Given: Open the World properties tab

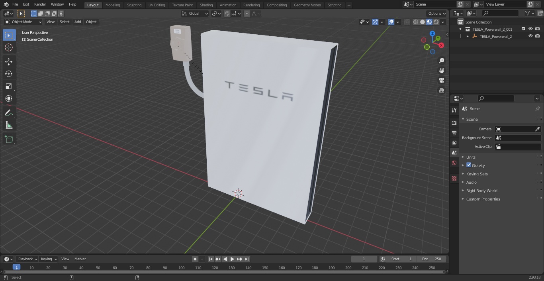Looking at the screenshot, I should [x=454, y=163].
